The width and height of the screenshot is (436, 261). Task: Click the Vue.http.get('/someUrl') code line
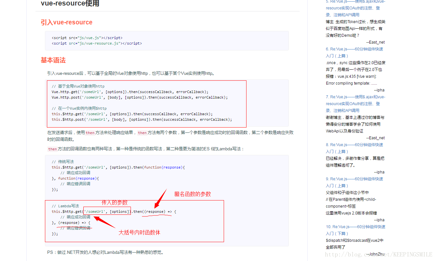tap(130, 92)
